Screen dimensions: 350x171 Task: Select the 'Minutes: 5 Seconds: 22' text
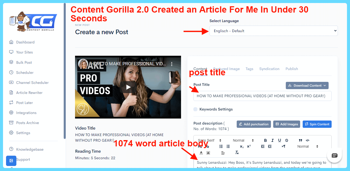(95, 158)
